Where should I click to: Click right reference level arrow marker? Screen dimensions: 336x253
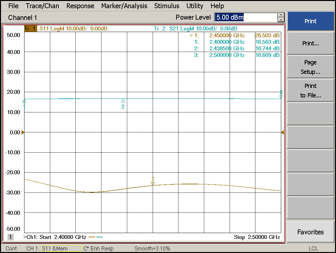coord(283,132)
